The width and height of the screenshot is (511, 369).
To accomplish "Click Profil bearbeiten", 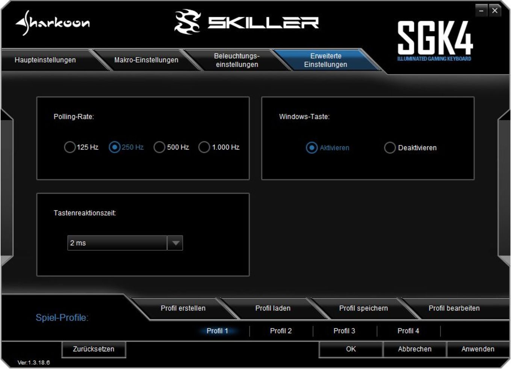I will (x=454, y=308).
